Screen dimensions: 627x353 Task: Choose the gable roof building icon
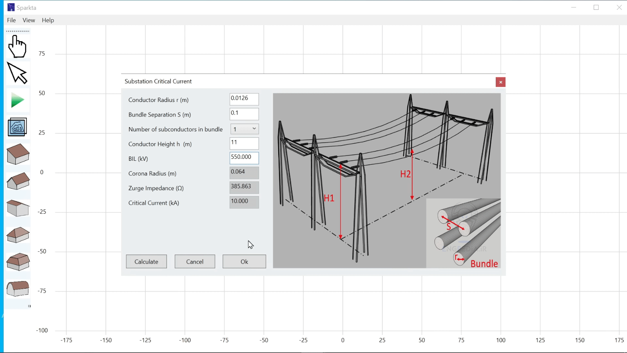click(18, 154)
